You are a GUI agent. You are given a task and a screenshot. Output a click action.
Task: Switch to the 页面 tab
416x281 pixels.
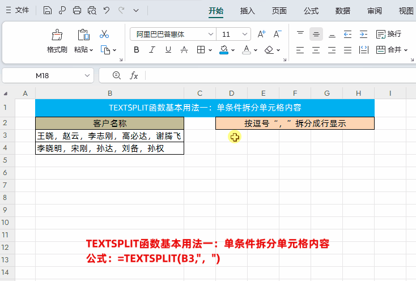[x=279, y=11]
